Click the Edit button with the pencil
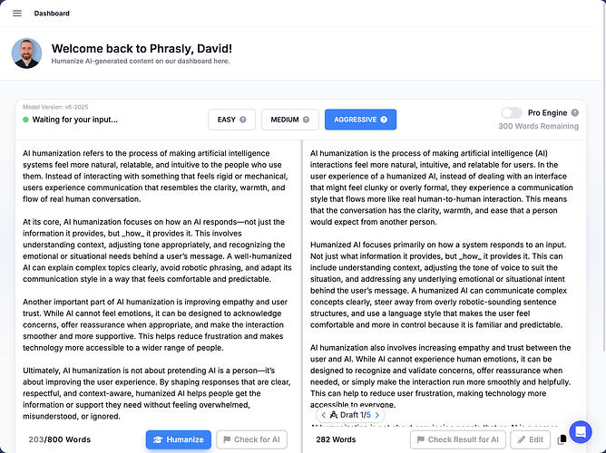606x453 pixels. pos(530,439)
